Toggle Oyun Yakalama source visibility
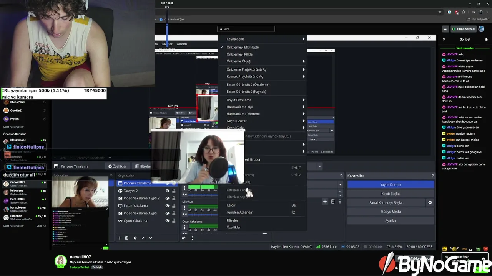Image resolution: width=492 pixels, height=276 pixels. point(167,221)
